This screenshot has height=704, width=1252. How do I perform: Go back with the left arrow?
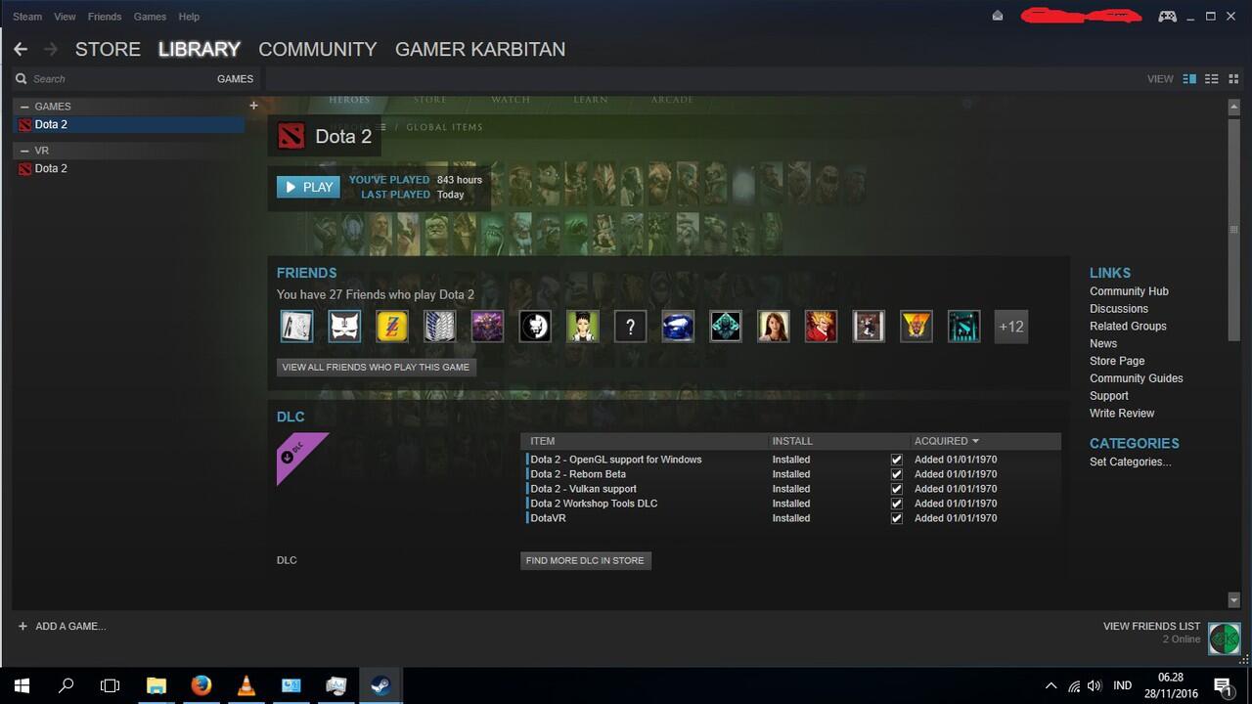pos(21,49)
